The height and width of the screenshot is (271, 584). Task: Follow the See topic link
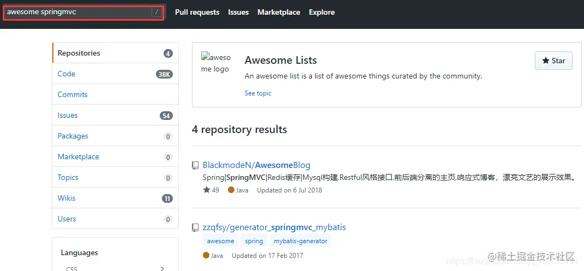(x=258, y=93)
